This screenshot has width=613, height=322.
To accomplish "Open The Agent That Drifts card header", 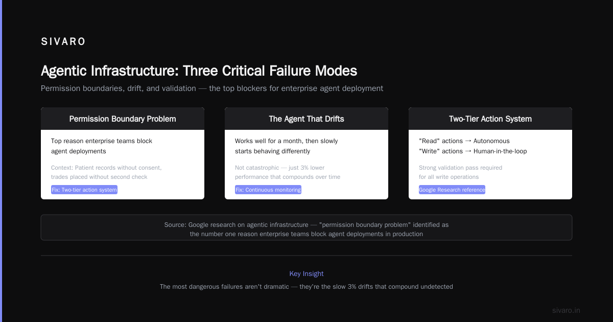I will [x=306, y=119].
